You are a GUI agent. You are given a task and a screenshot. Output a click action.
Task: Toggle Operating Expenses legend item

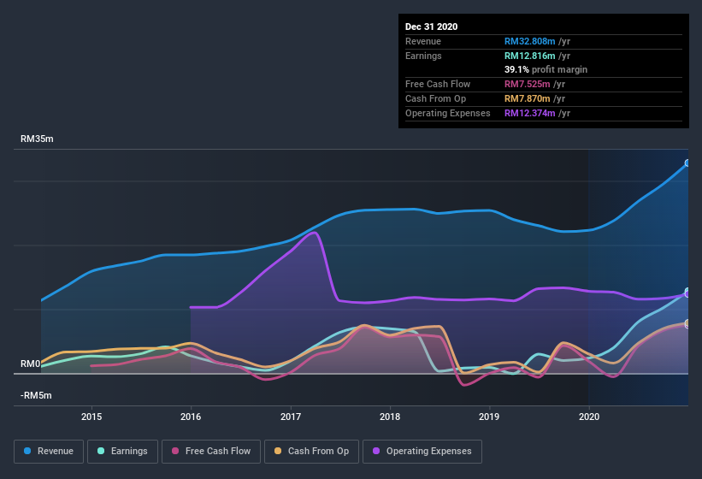[x=422, y=451]
